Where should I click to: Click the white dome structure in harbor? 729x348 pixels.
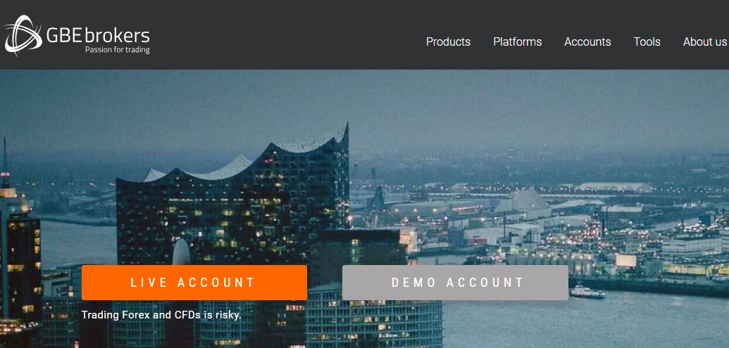pos(524,200)
